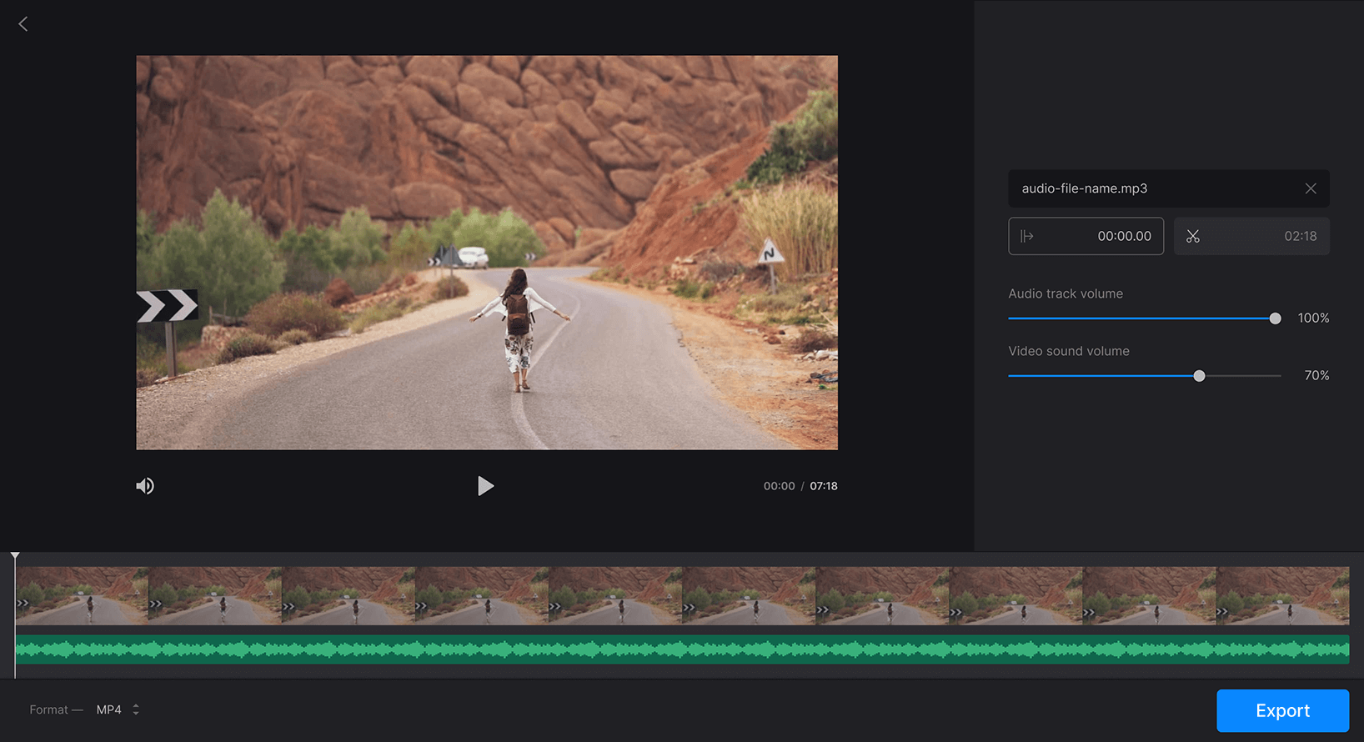Click the Video sound volume label

click(x=1069, y=351)
